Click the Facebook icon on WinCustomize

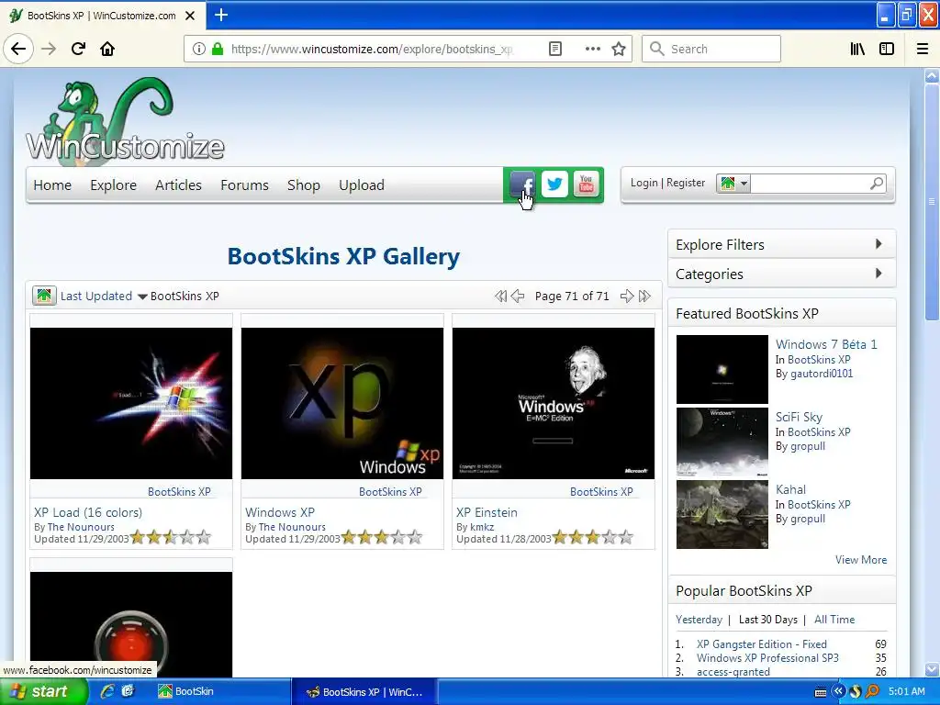(x=522, y=185)
